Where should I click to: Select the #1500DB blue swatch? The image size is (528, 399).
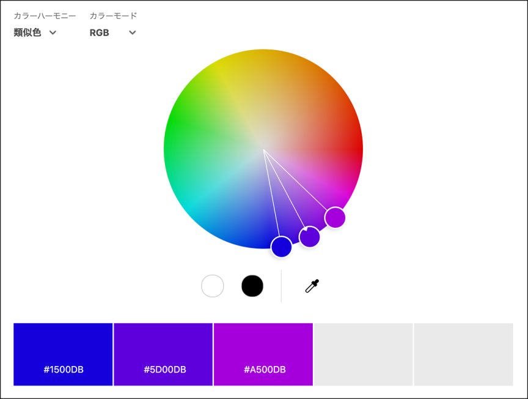63,354
